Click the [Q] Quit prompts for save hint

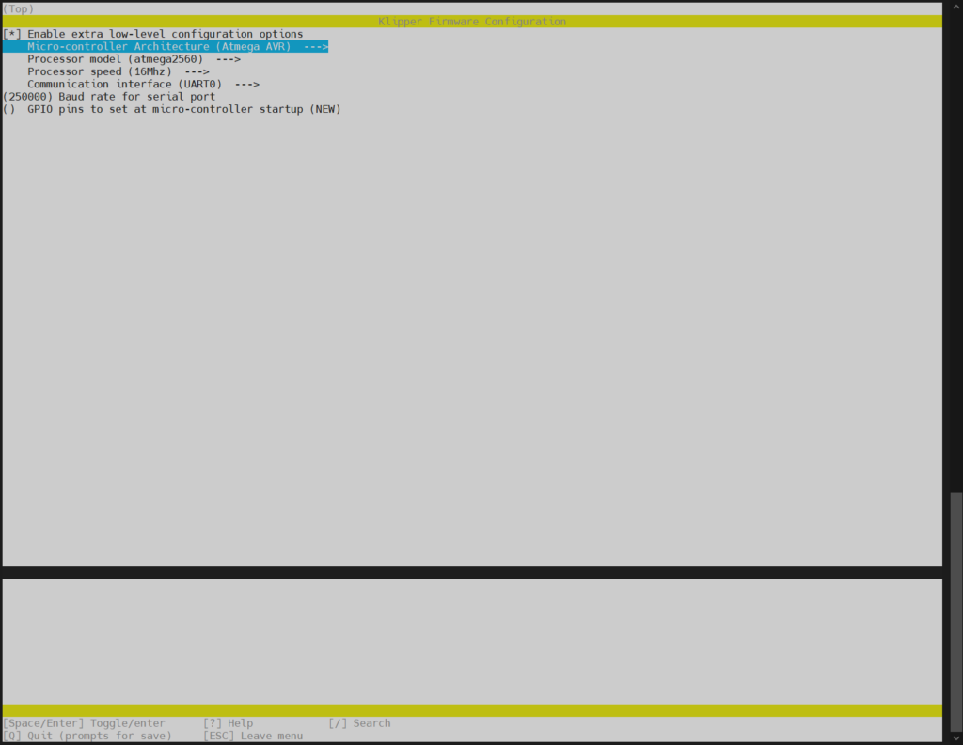(87, 736)
